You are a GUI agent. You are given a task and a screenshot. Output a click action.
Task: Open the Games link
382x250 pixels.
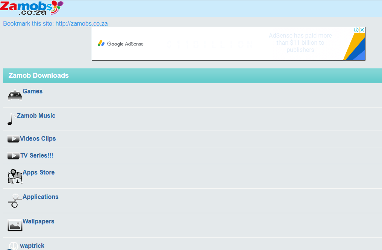[x=32, y=91]
